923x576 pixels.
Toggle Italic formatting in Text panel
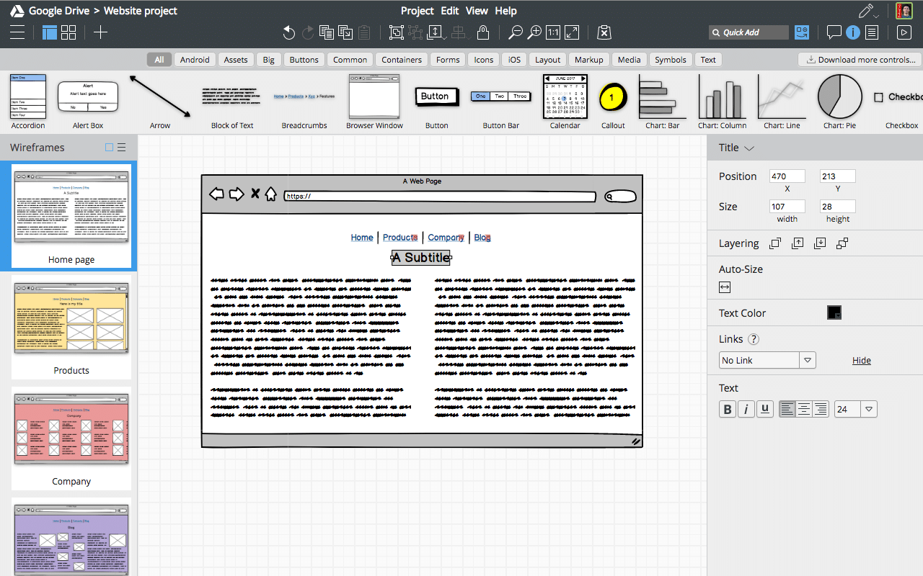746,408
